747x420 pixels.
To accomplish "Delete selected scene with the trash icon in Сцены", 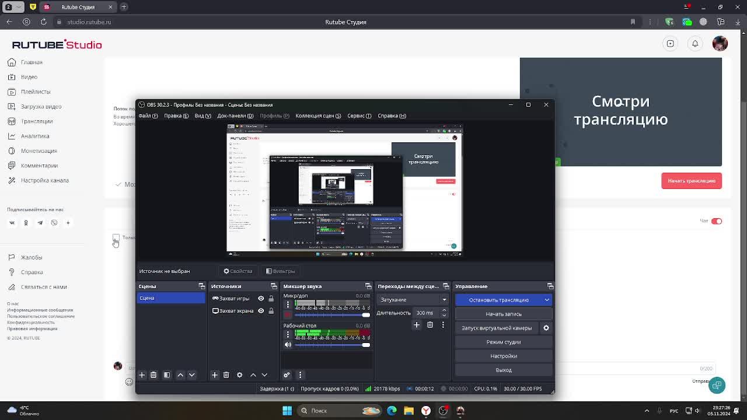I will click(x=153, y=375).
